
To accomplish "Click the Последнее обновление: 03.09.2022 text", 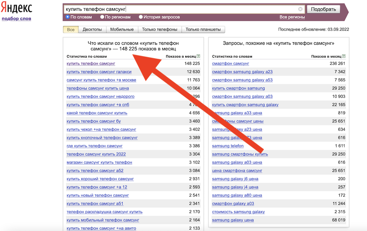I will click(x=314, y=29).
